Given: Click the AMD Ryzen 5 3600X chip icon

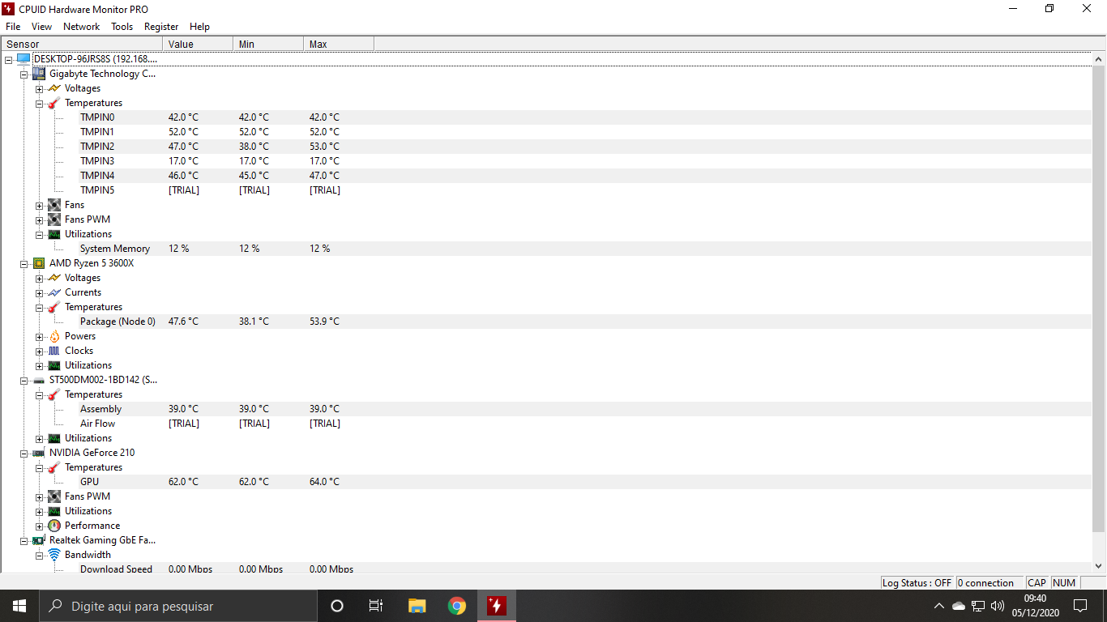Looking at the screenshot, I should pos(39,263).
